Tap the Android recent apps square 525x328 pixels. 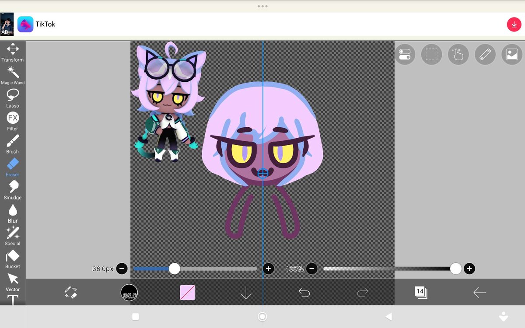136,317
